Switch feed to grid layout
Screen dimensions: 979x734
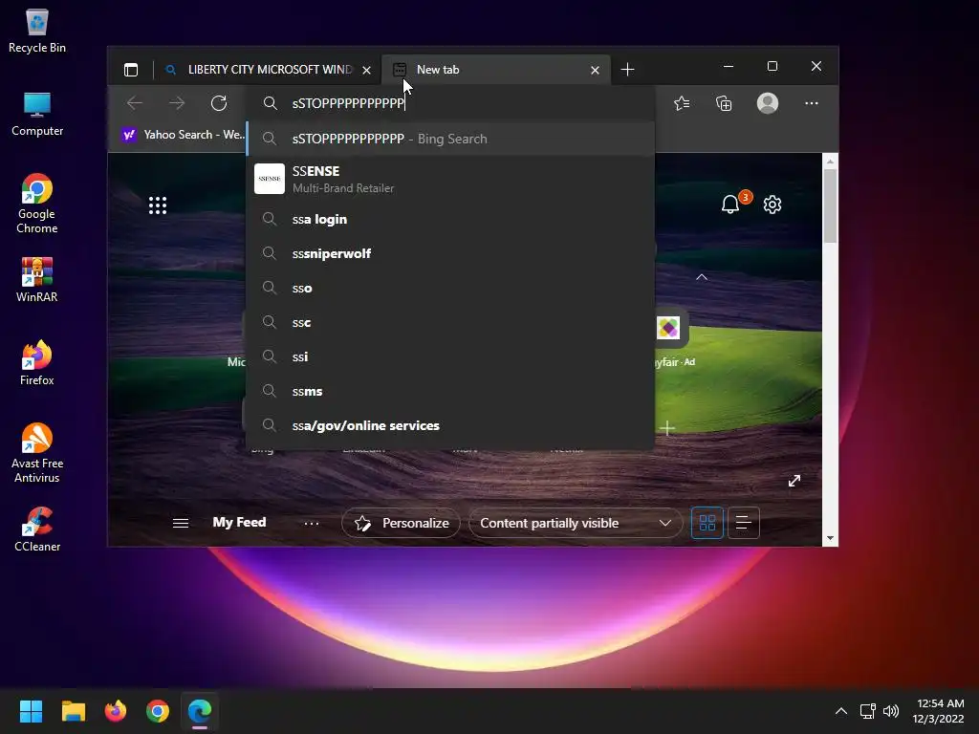[x=707, y=523]
